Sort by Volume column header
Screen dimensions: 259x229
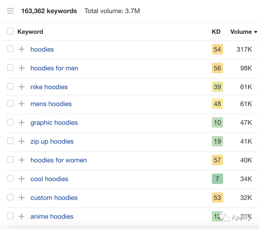point(244,32)
